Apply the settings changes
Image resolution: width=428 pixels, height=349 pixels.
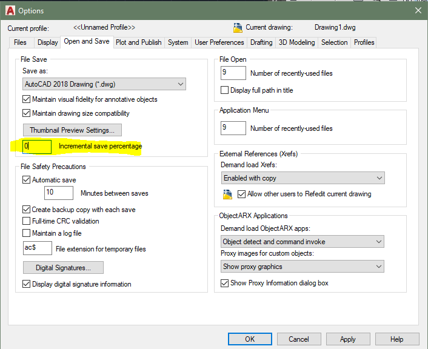[348, 339]
